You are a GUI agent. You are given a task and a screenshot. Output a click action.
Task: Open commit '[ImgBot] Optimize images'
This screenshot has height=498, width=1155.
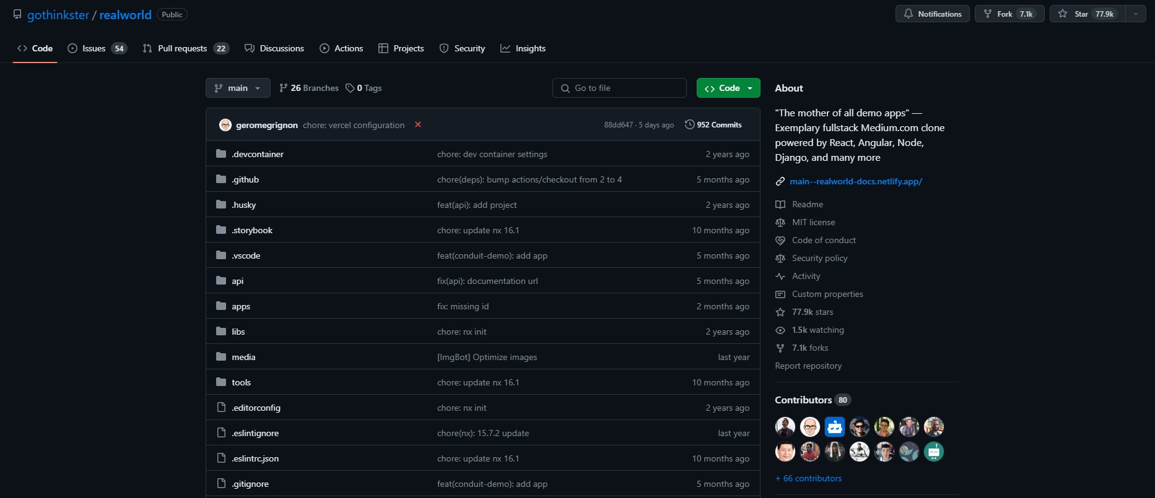pos(487,357)
